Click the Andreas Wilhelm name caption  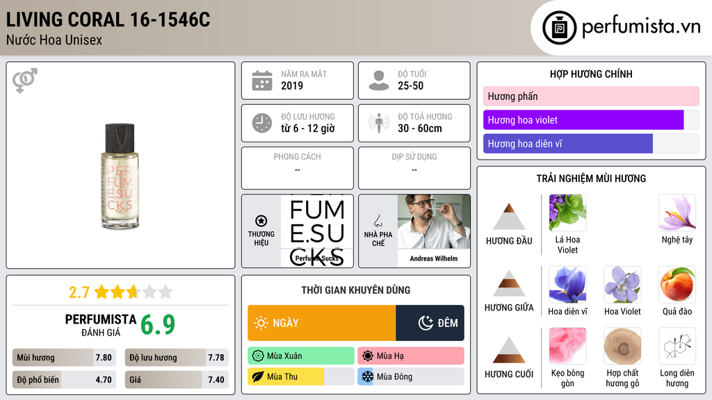pyautogui.click(x=434, y=258)
